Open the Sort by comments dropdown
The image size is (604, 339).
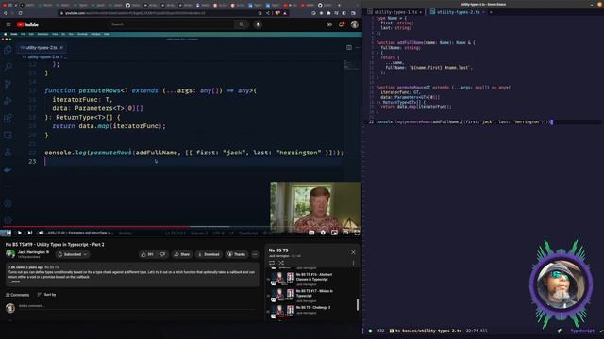point(46,295)
